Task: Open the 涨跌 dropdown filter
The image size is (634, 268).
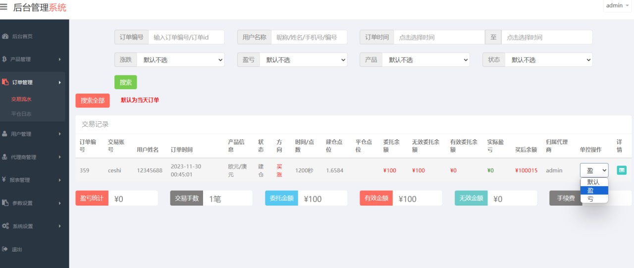Action: click(180, 60)
